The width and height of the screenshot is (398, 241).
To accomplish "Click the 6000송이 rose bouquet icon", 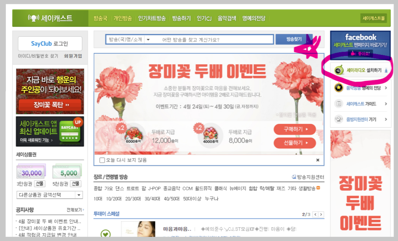I will click(x=134, y=135).
